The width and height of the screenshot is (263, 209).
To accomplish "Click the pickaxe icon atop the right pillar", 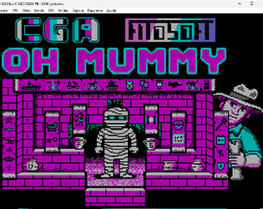I will [221, 124].
